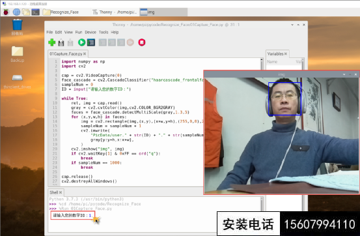Open the thinclient_drives desktop icon
360x236 pixels.
click(17, 82)
